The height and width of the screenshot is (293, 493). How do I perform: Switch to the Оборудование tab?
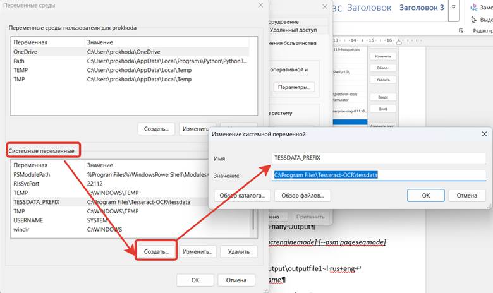coord(284,22)
